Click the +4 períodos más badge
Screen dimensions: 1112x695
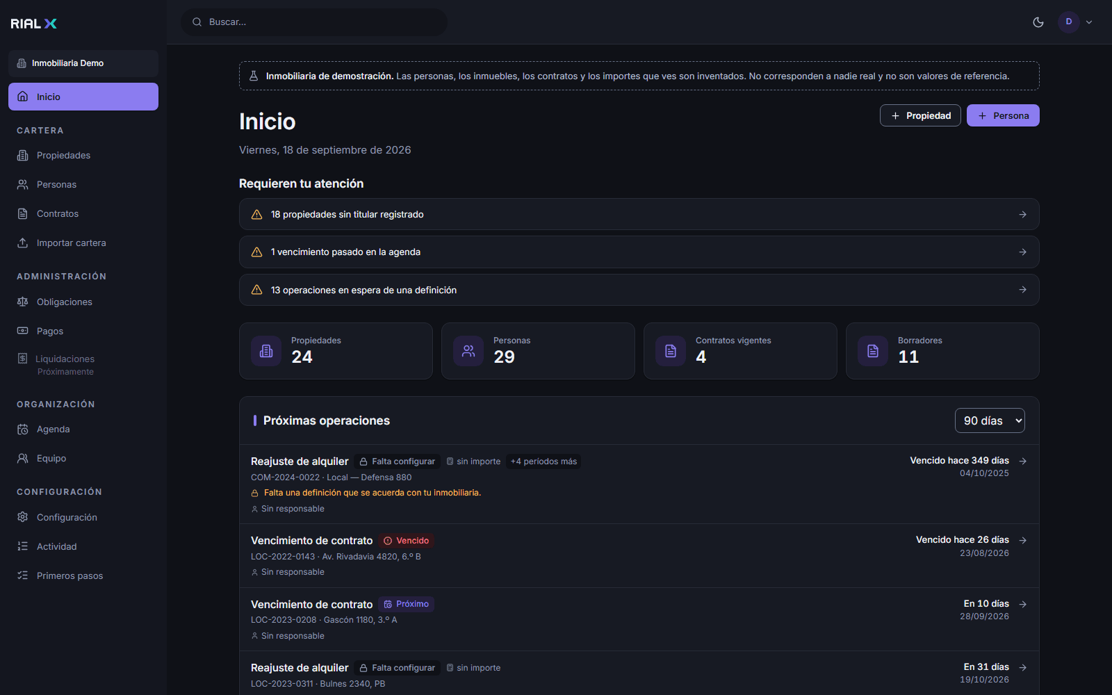click(x=543, y=461)
